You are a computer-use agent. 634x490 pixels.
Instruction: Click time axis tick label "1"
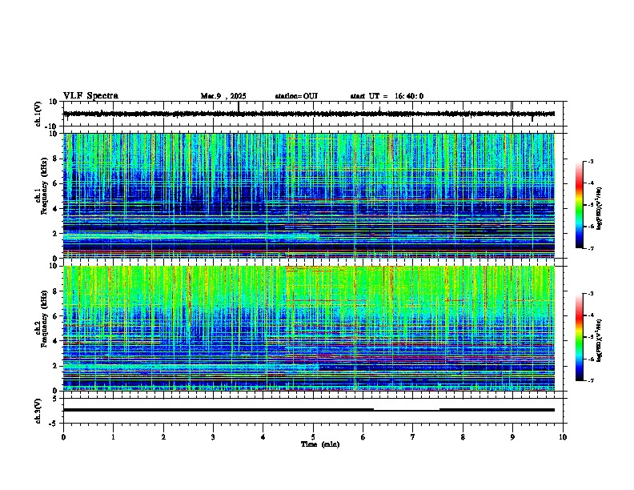tap(113, 437)
